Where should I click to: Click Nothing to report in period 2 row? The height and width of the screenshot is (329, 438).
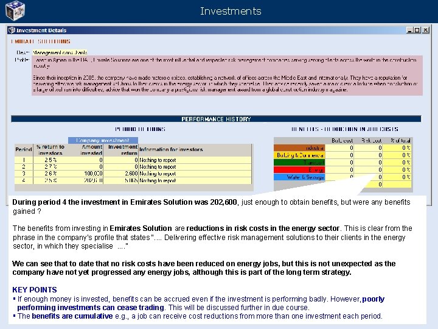(x=158, y=167)
